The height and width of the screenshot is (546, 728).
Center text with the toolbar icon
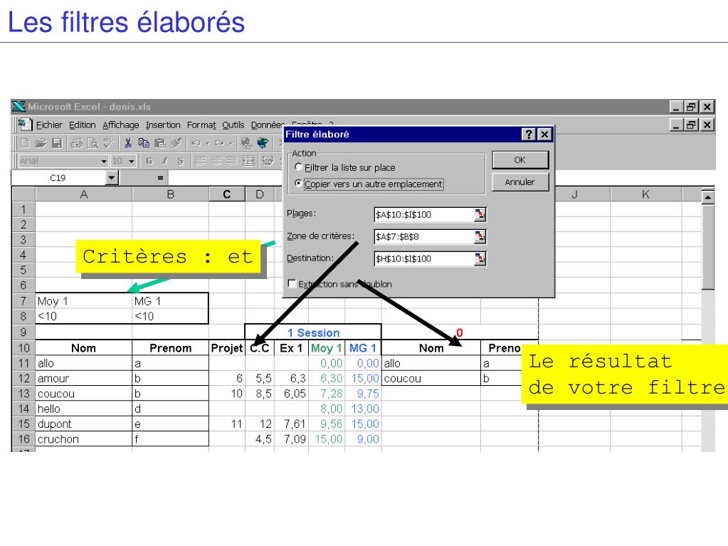click(216, 161)
